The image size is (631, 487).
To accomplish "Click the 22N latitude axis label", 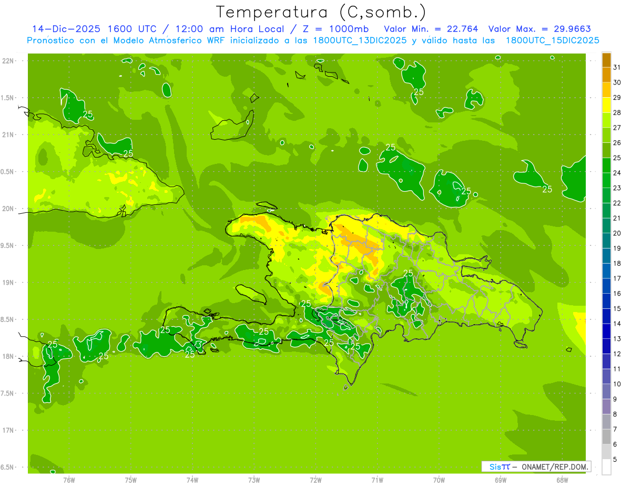I will (8, 61).
